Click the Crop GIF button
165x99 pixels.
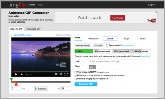pyautogui.click(x=99, y=45)
